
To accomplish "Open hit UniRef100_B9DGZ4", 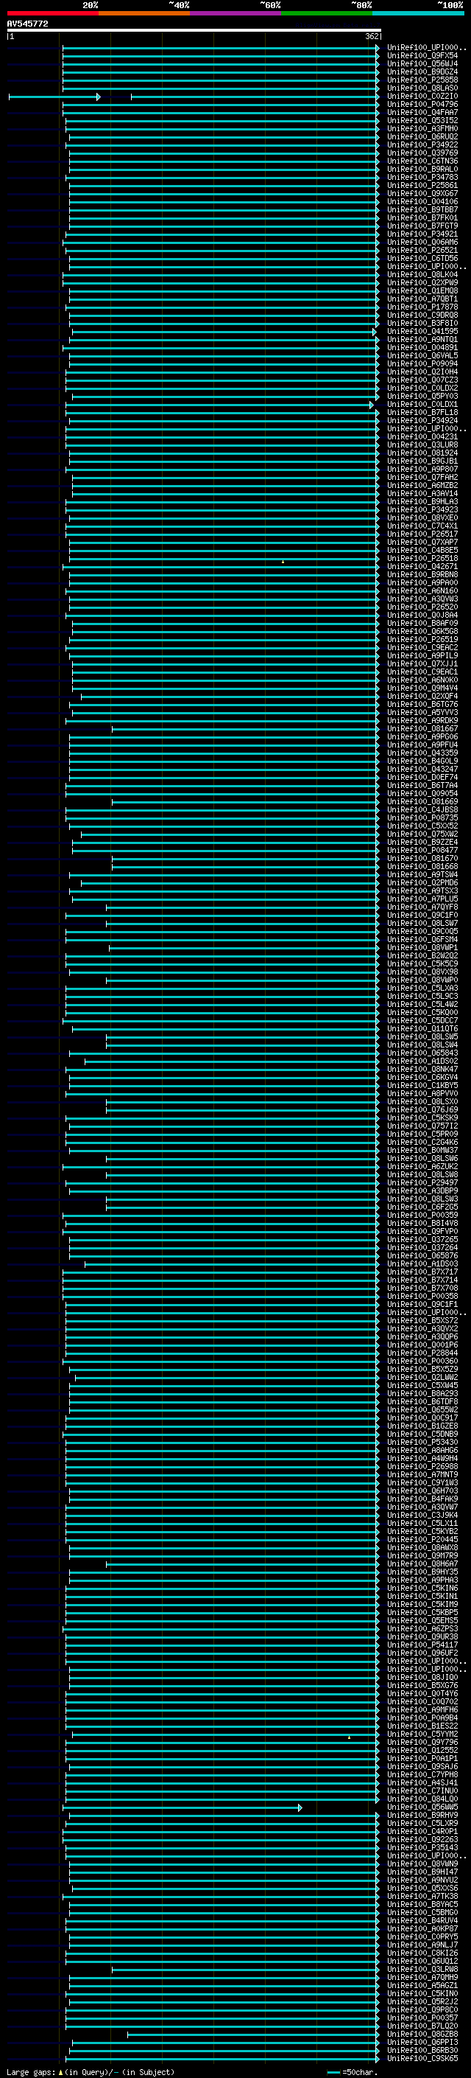I will (x=422, y=72).
